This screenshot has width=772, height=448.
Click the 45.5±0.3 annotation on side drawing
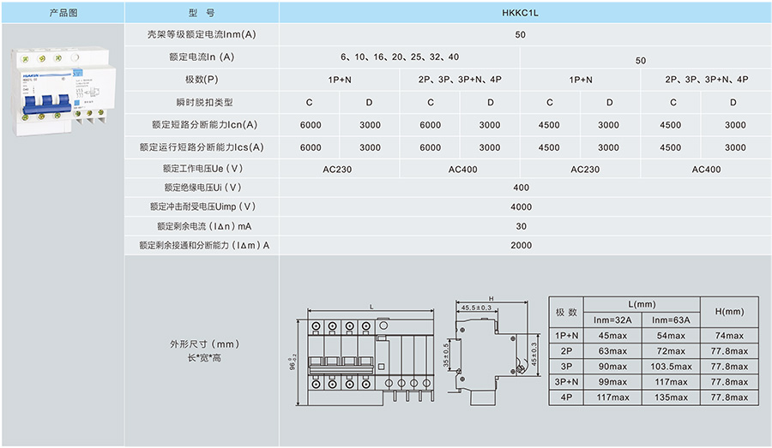476,308
